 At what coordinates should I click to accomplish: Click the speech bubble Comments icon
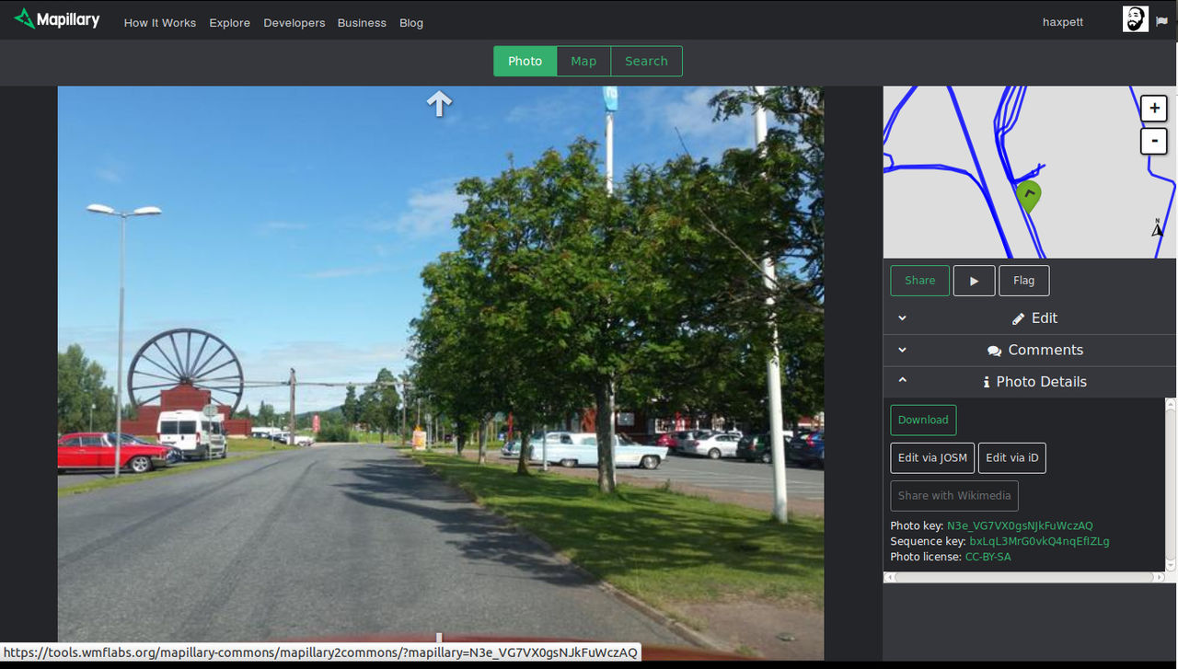tap(994, 350)
